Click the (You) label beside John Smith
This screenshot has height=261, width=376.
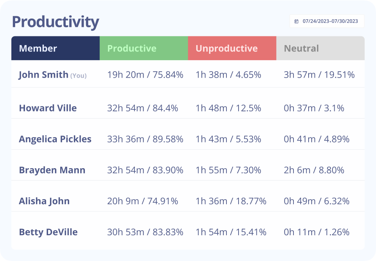(78, 76)
